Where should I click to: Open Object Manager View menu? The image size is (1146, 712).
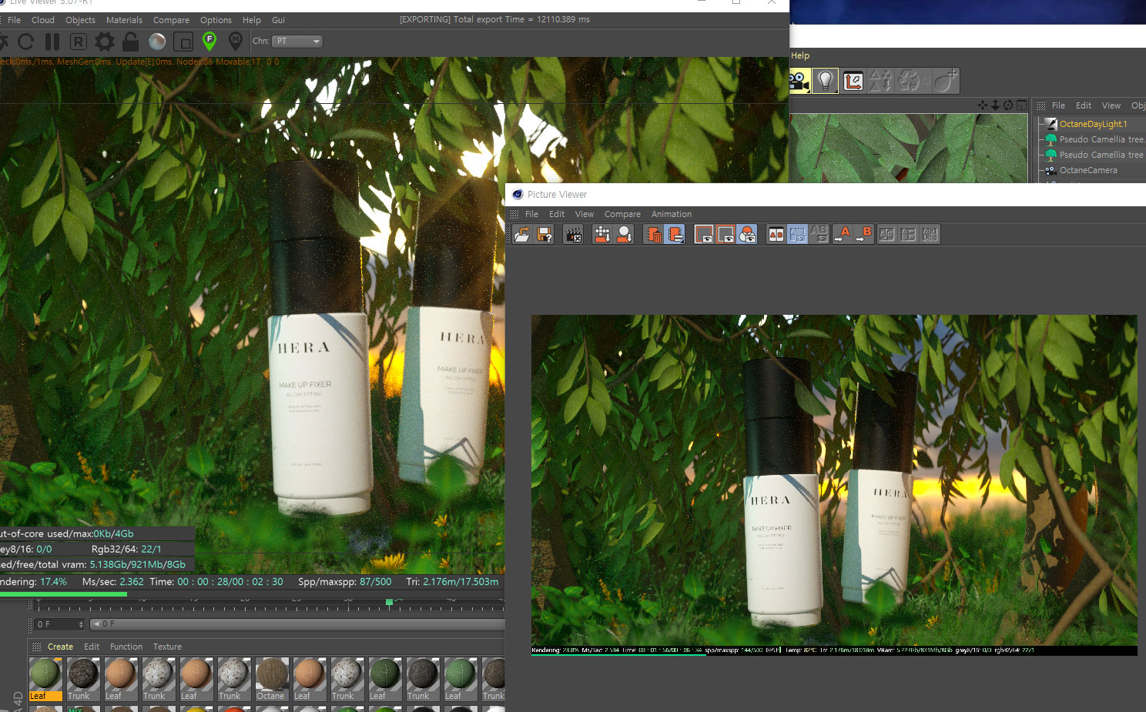click(1111, 105)
